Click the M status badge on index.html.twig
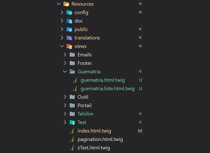Viewport: 210px width, 153px height. (x=140, y=131)
